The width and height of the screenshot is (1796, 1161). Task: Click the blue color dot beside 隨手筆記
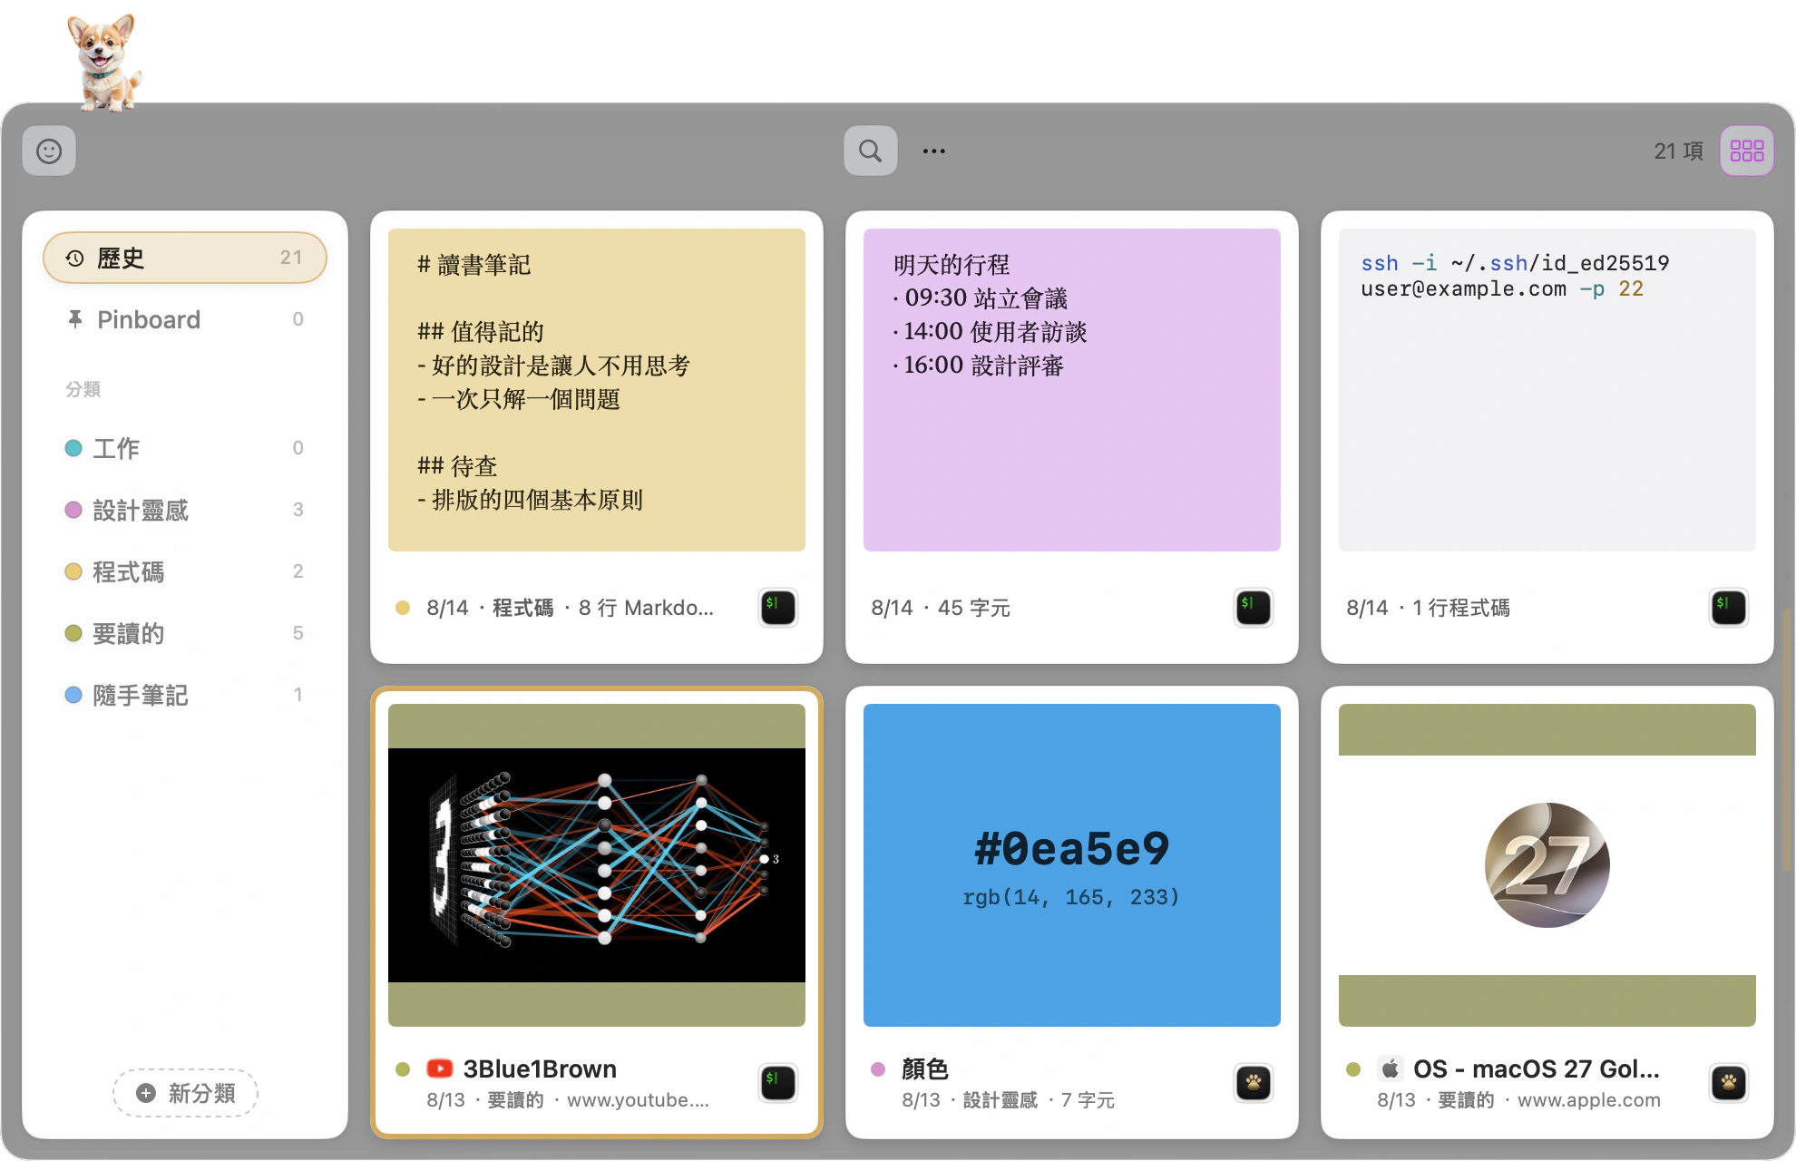coord(73,695)
